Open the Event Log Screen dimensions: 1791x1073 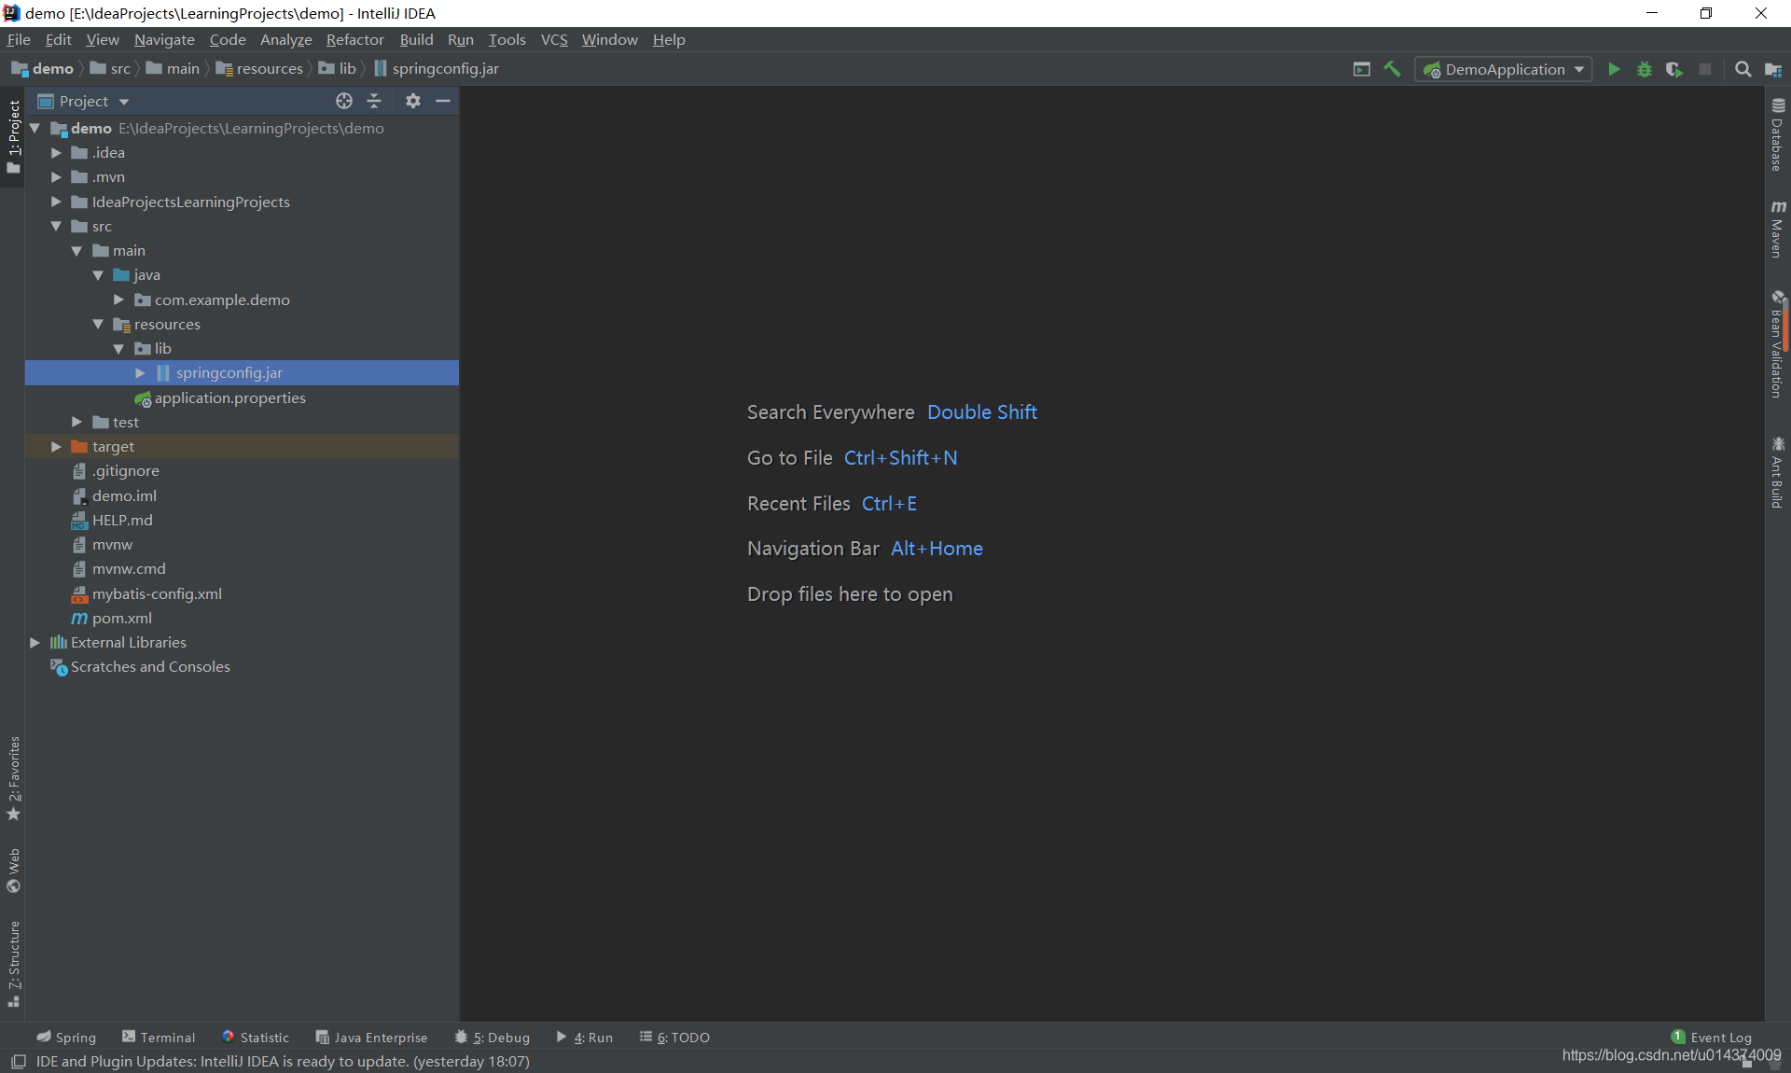coord(1712,1037)
